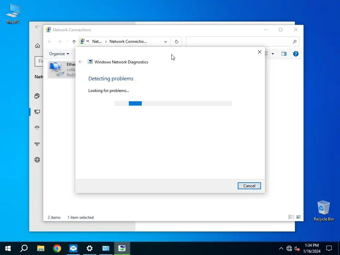Open the Start menu
340x255 pixels.
[x=8, y=248]
